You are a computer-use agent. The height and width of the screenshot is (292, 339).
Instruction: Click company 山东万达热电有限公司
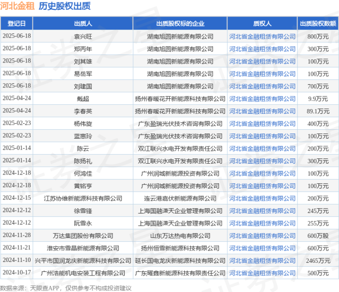(x=180, y=236)
